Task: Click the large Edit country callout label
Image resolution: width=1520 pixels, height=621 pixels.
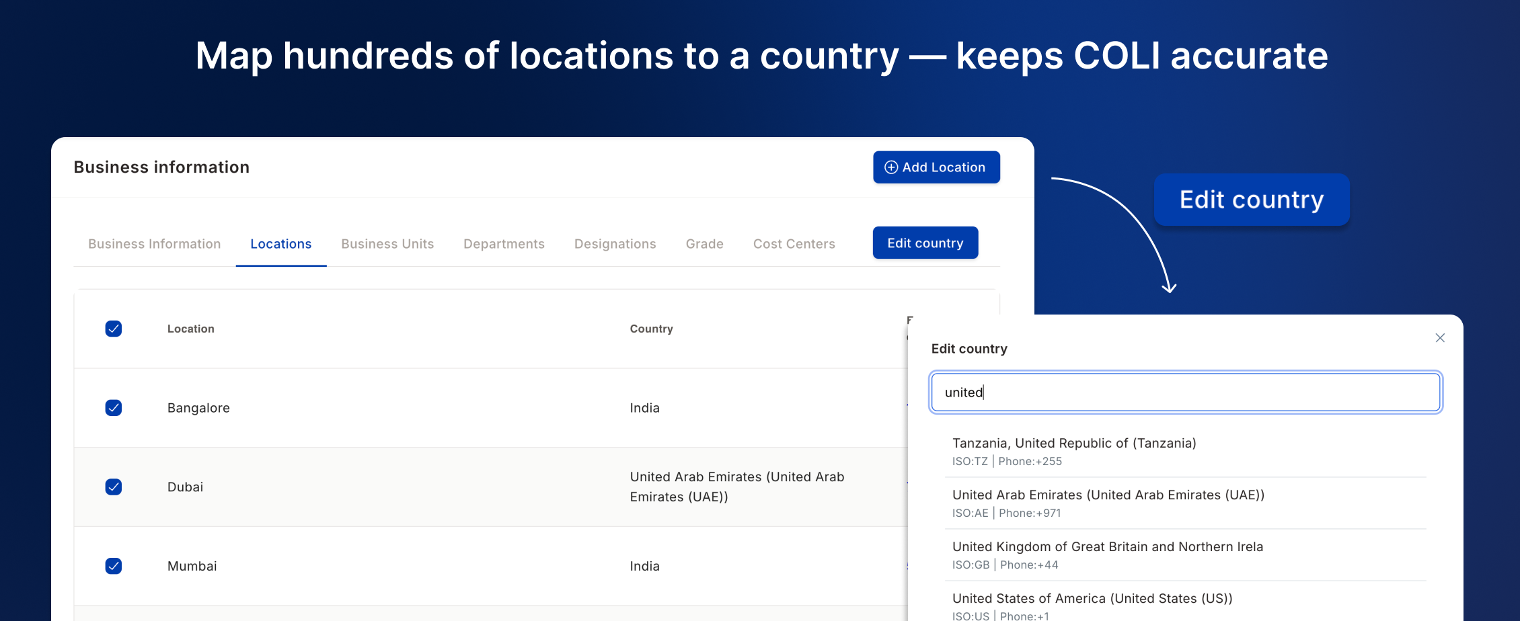Action: tap(1252, 200)
